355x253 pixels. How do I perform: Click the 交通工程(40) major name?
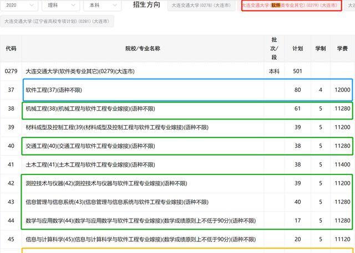coord(90,146)
